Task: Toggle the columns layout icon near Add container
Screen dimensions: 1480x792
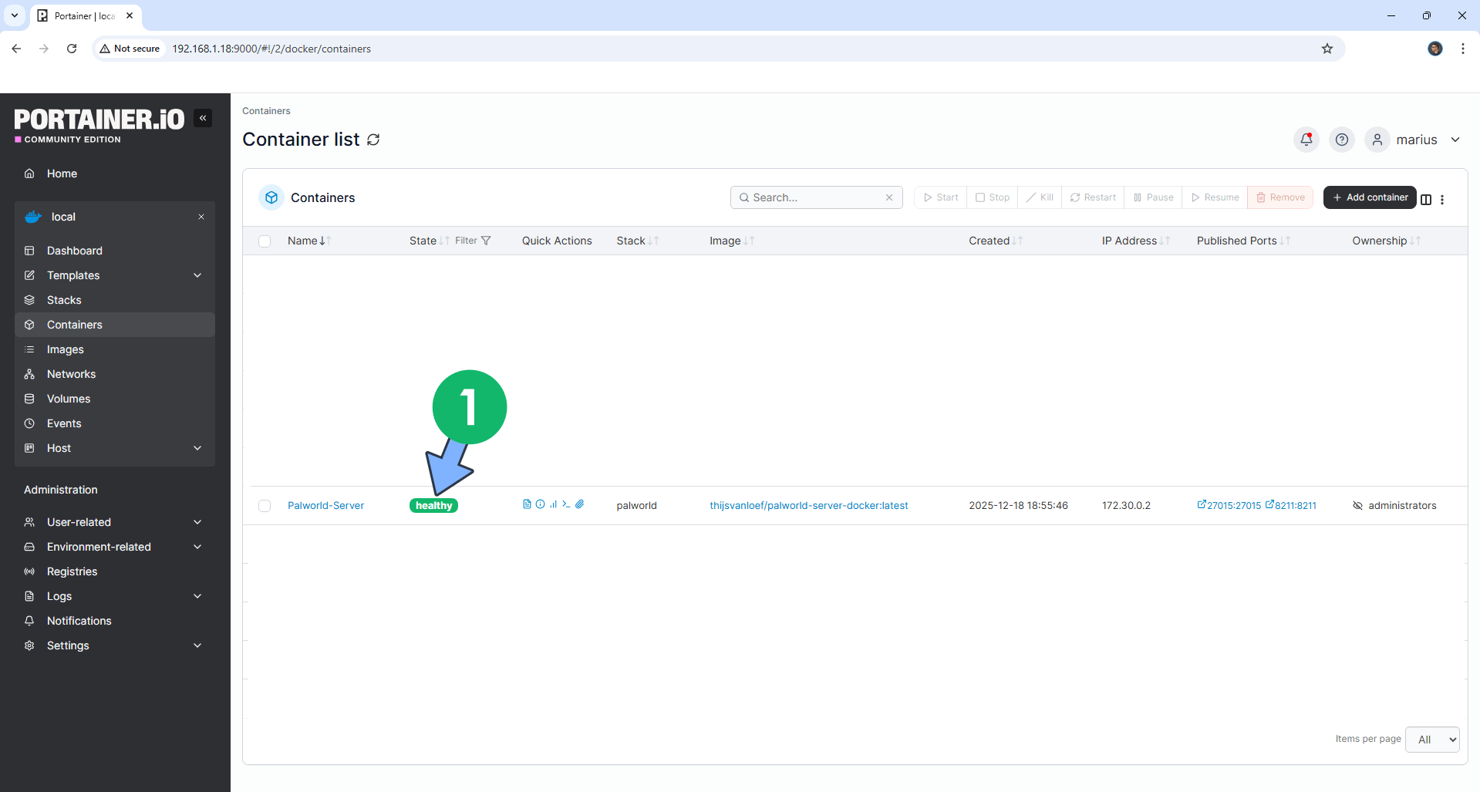Action: (x=1426, y=199)
